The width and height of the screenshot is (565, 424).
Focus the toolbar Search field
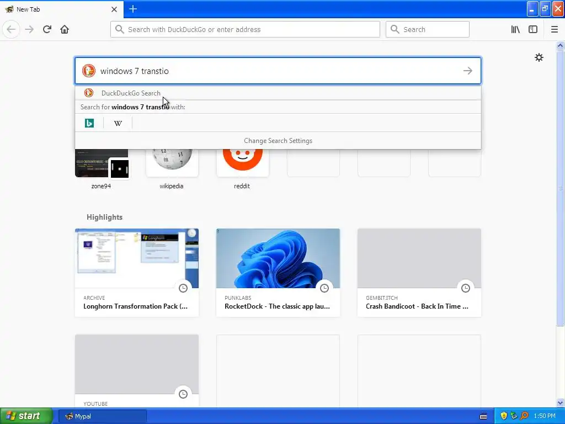428,29
